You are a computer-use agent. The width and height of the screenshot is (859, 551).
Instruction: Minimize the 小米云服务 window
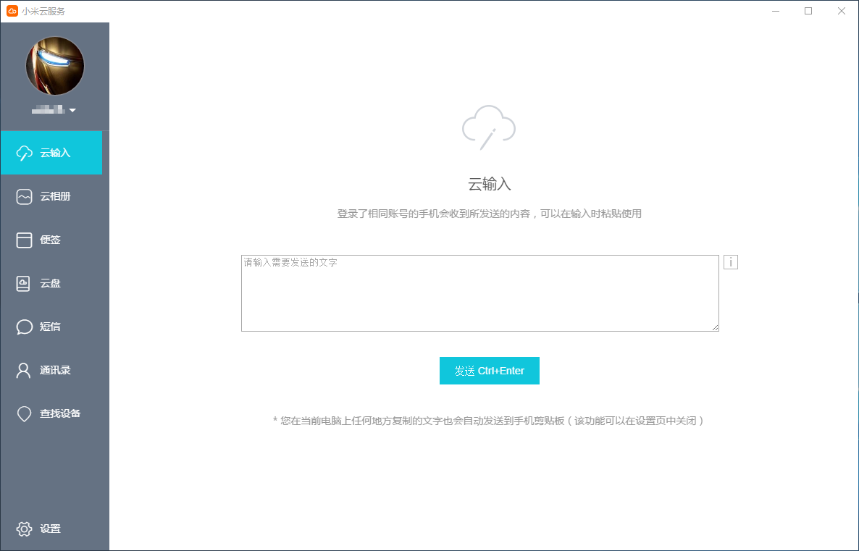pos(776,11)
